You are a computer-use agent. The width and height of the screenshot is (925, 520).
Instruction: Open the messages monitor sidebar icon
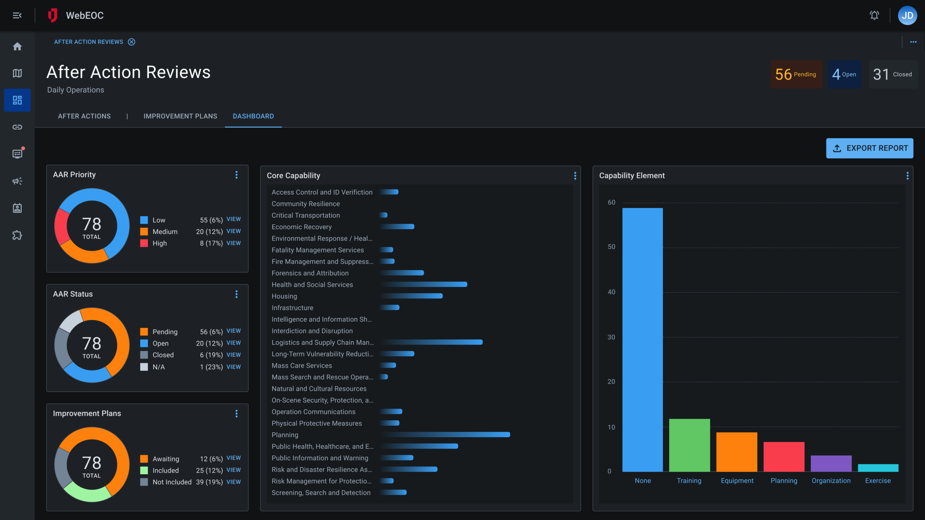pos(17,154)
